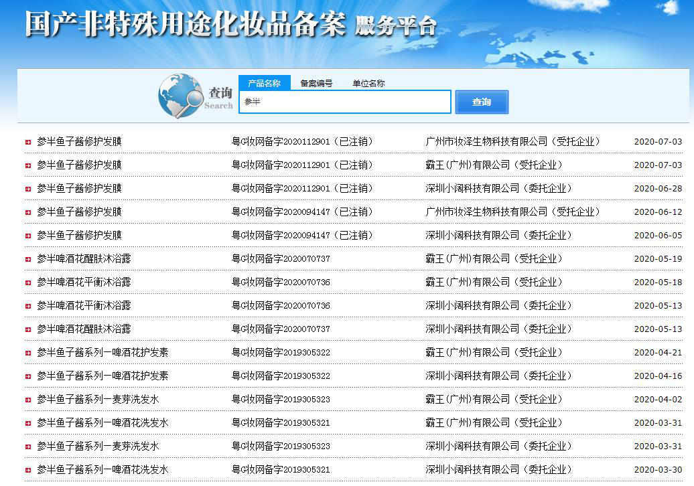
Task: Click red bullet icon of 2020-04-02 row
Action: tap(28, 400)
